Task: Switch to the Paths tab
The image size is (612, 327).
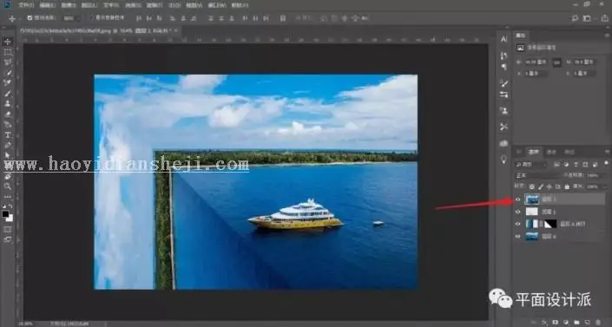Action: [569, 152]
